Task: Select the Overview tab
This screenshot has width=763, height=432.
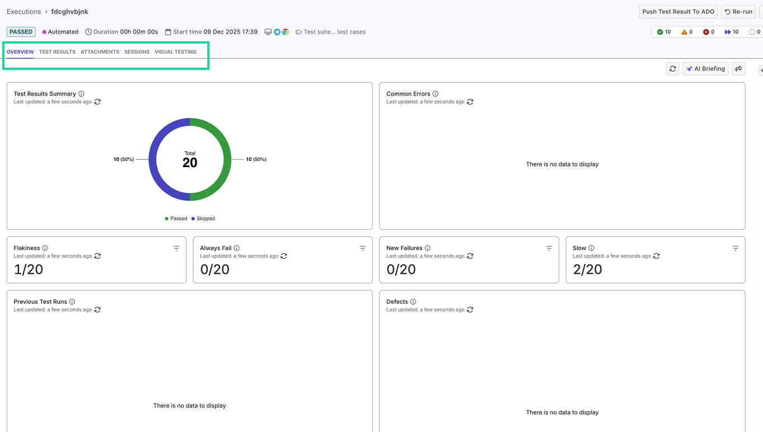Action: pos(20,52)
